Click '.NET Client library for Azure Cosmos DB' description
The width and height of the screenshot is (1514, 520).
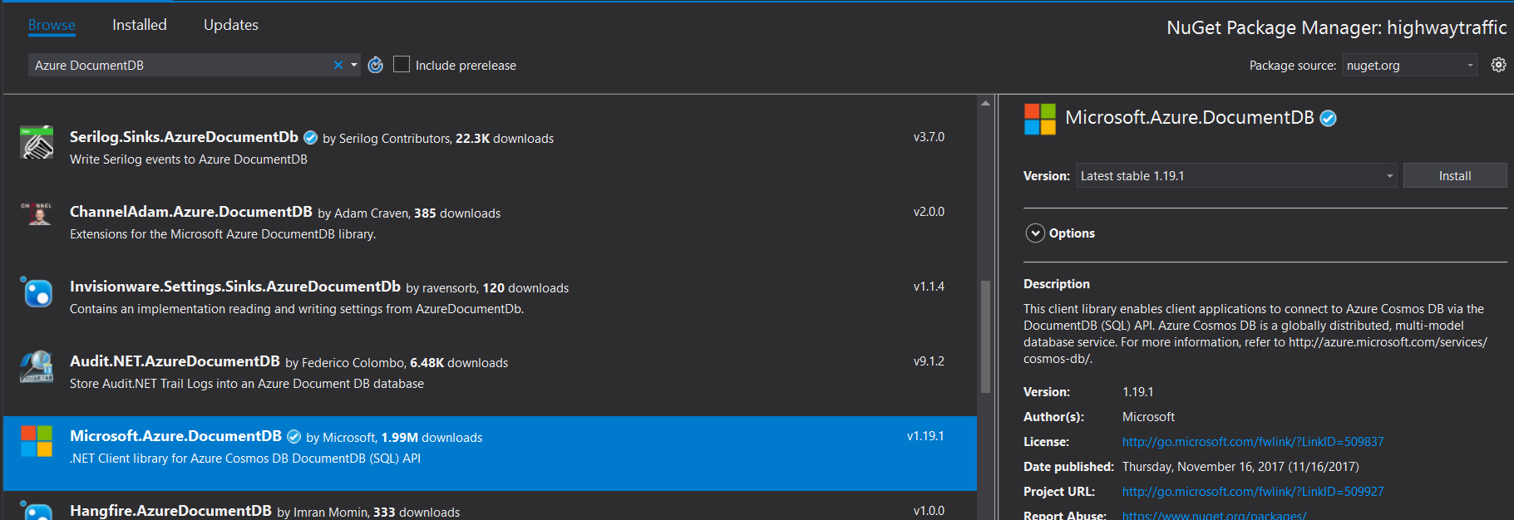pos(245,459)
